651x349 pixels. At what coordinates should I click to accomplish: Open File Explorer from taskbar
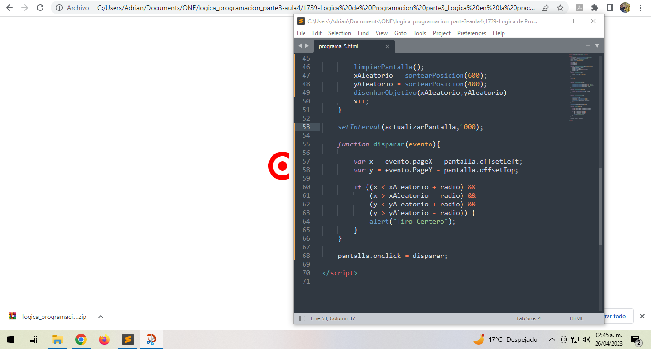pyautogui.click(x=57, y=339)
